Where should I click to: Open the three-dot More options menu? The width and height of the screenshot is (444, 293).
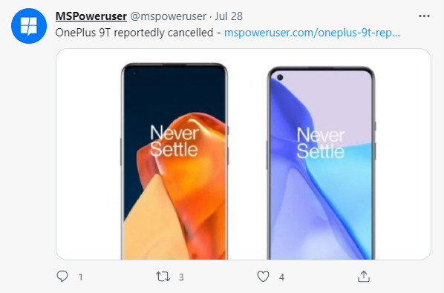click(x=424, y=16)
